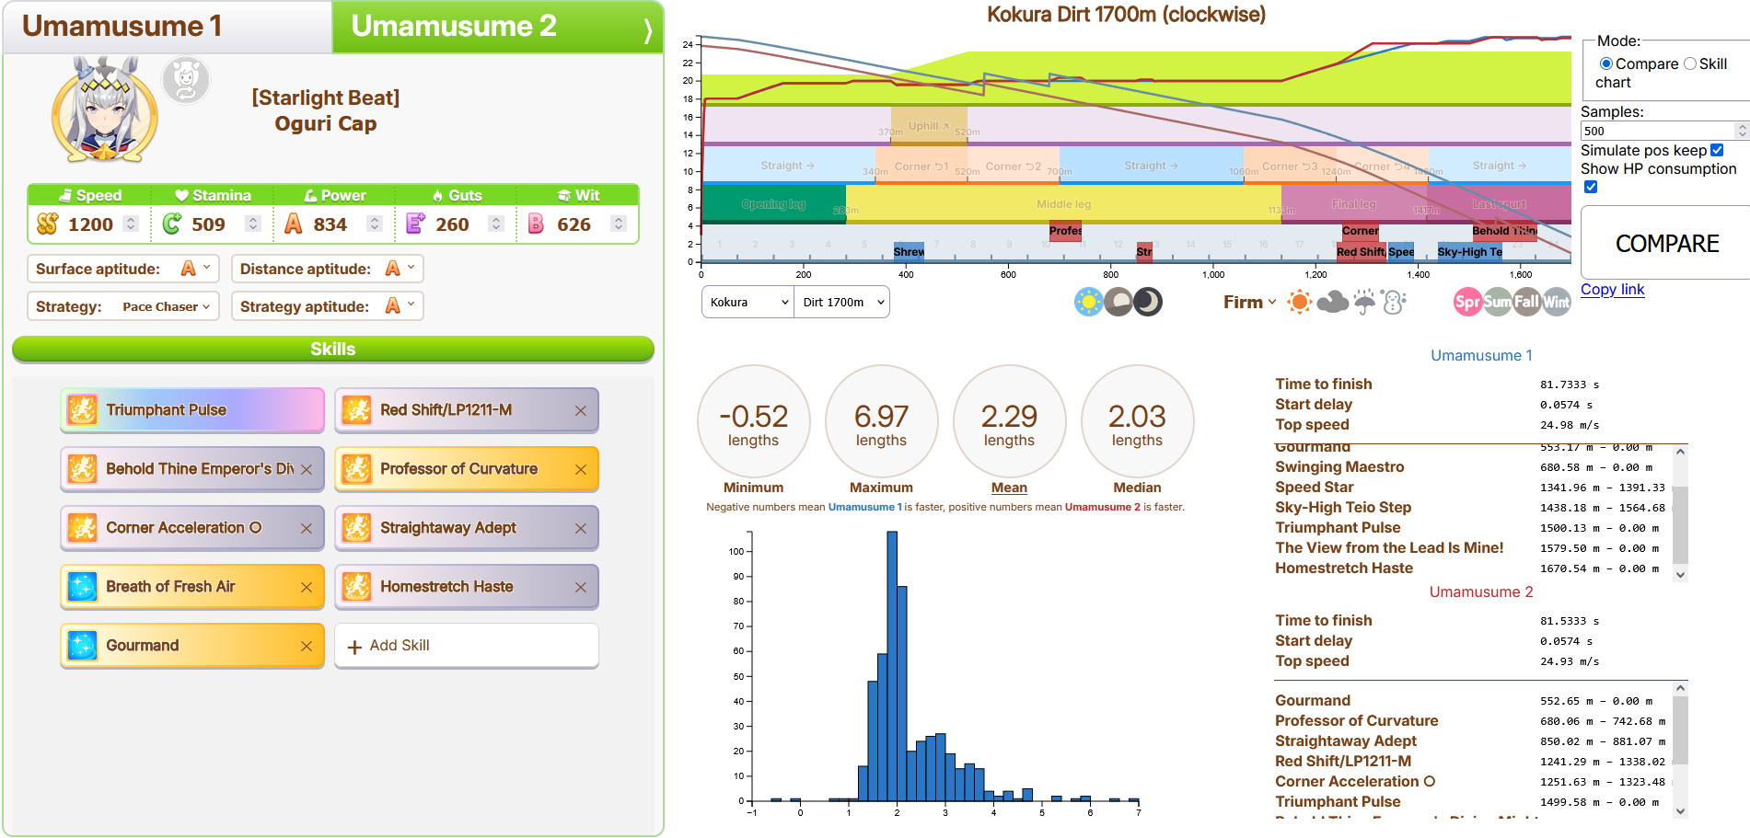Select Winter season icon

tap(1557, 302)
